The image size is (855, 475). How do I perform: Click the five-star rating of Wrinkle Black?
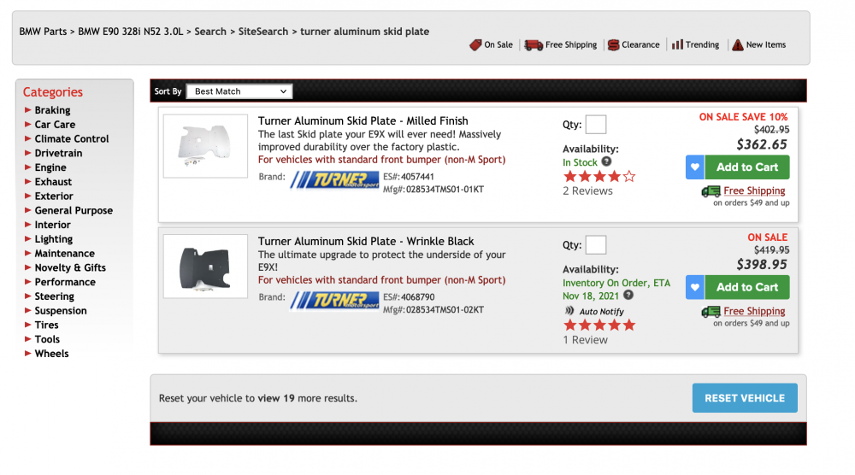(599, 325)
